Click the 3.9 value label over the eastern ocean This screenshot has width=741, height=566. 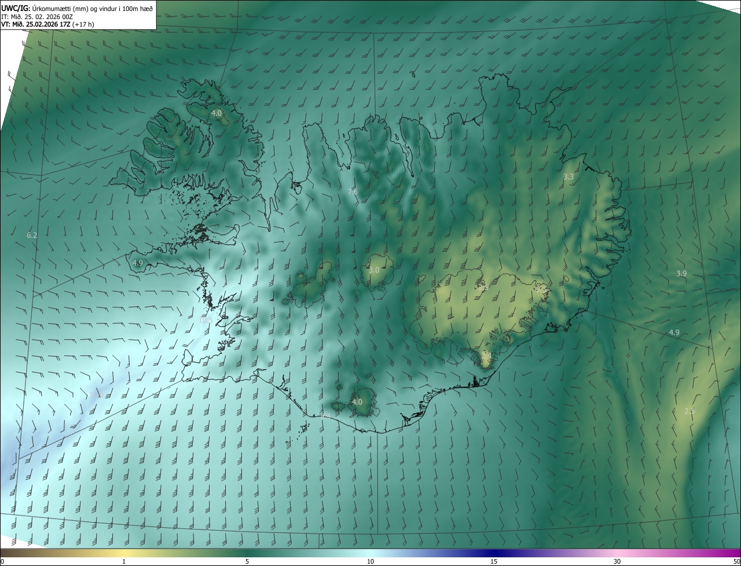(681, 273)
